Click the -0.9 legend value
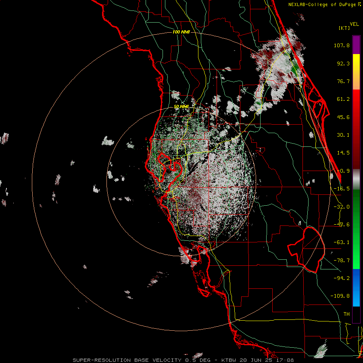This screenshot has height=363, width=363. (343, 171)
